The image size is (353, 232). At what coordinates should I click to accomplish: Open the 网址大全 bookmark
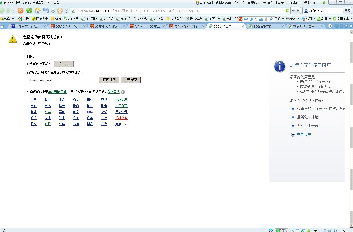click(x=40, y=19)
